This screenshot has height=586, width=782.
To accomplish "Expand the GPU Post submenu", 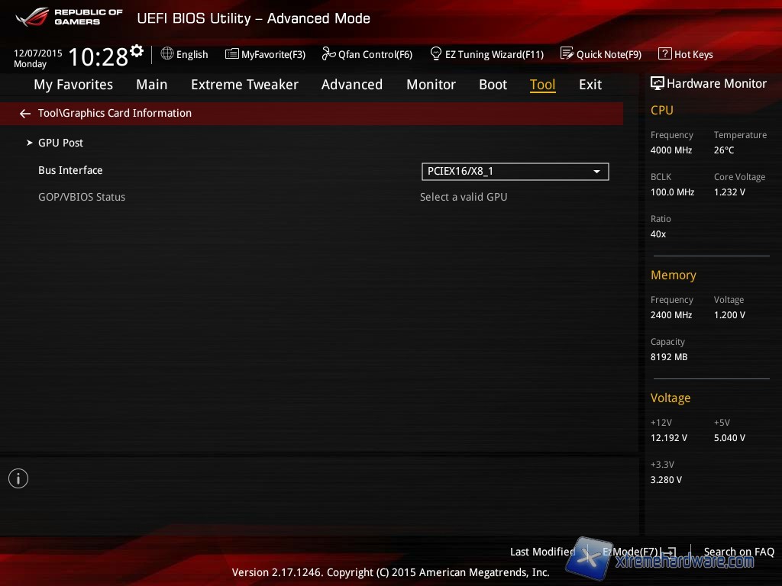I will pos(60,143).
